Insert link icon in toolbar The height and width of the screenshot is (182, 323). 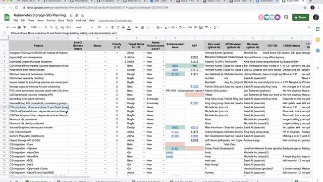tap(190, 27)
